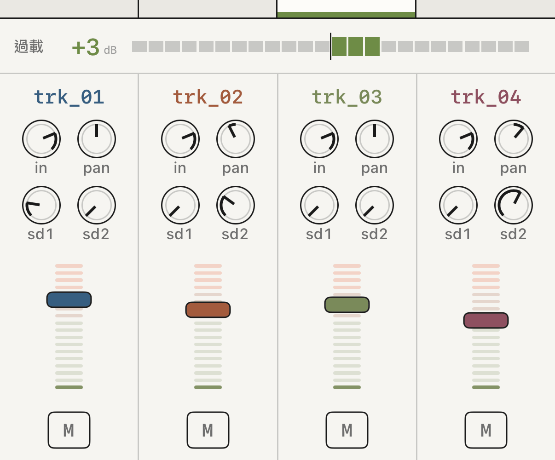Click the orange trk_02 fader handle
The image size is (555, 460).
click(208, 310)
